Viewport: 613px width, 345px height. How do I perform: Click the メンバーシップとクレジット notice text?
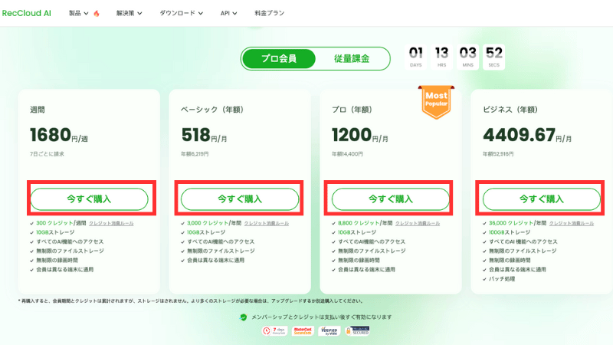[321, 317]
